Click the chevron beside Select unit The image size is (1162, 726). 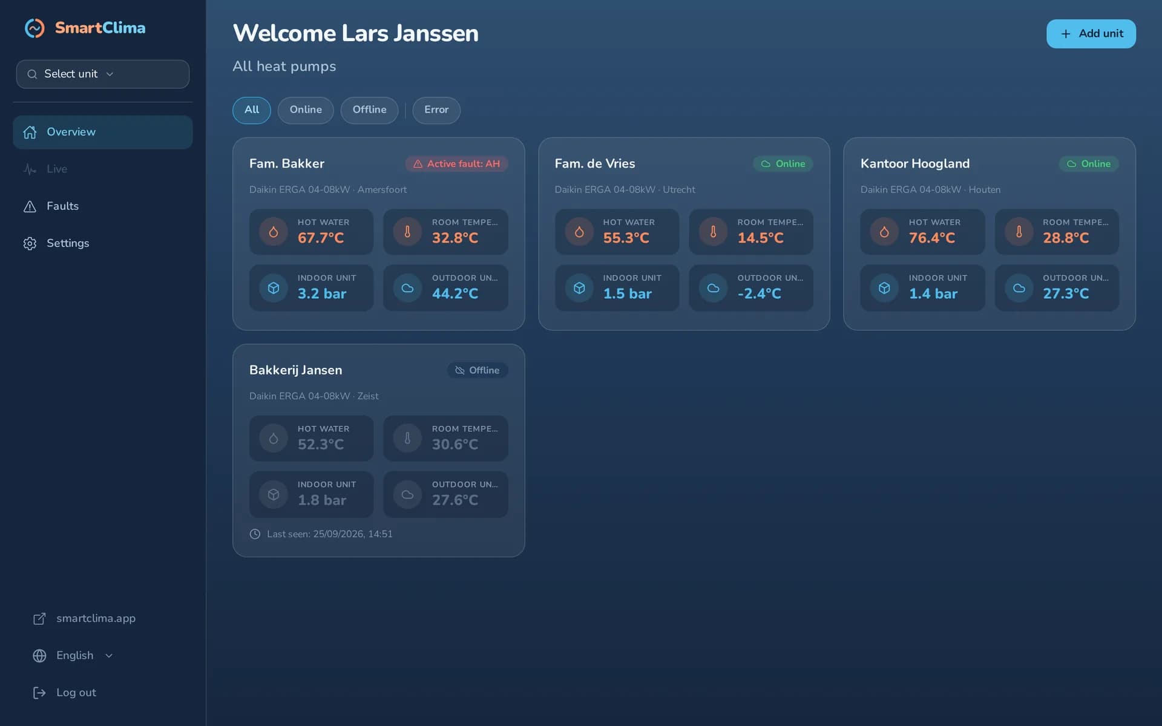click(x=110, y=74)
